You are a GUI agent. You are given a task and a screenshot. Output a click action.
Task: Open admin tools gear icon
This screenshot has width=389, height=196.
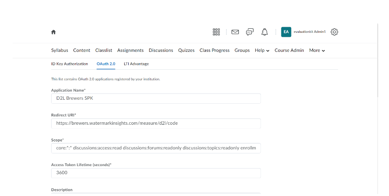pos(335,32)
